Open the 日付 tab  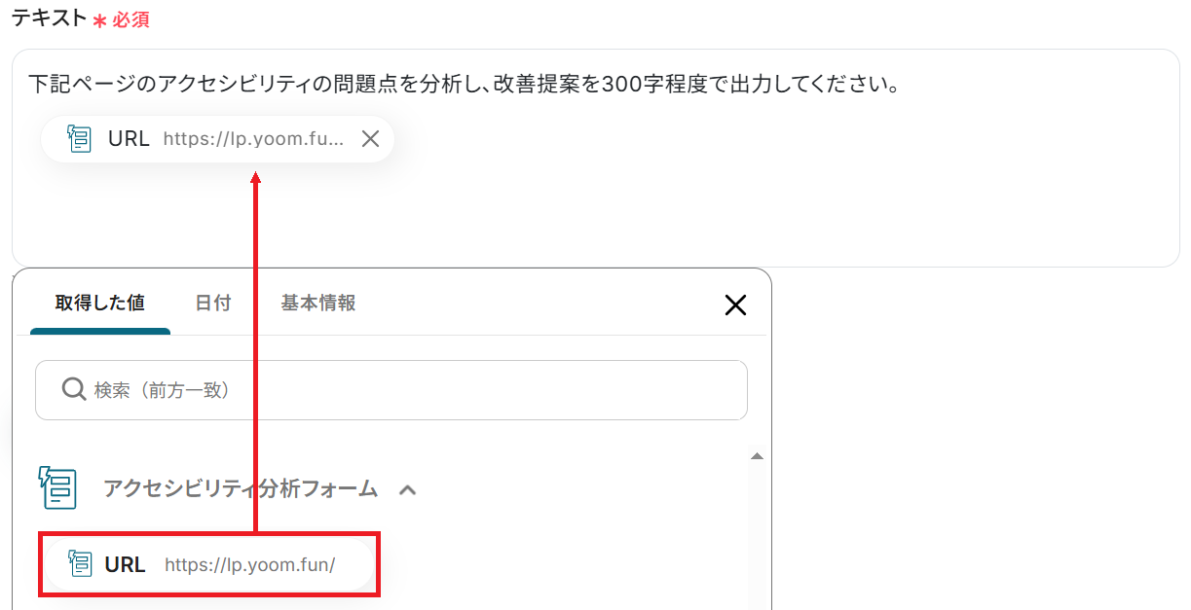point(212,303)
